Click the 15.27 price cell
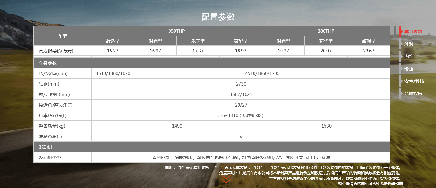The image size is (436, 188). 112,51
